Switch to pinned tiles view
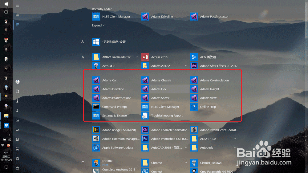 (x=18, y=15)
